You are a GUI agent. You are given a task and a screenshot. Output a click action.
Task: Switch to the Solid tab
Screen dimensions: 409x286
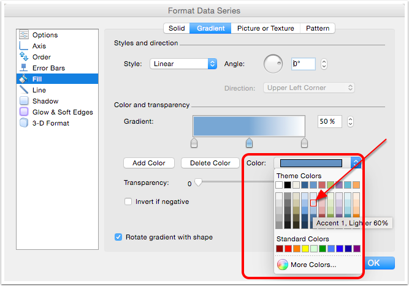177,28
